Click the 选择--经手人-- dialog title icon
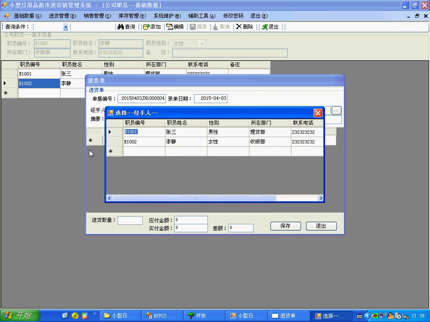Screen dimensions: 430x322 click(x=110, y=113)
